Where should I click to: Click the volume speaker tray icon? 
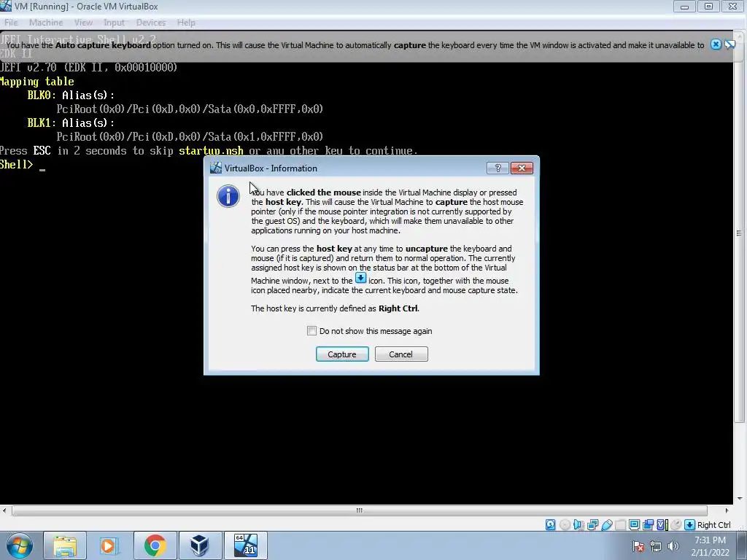point(673,546)
